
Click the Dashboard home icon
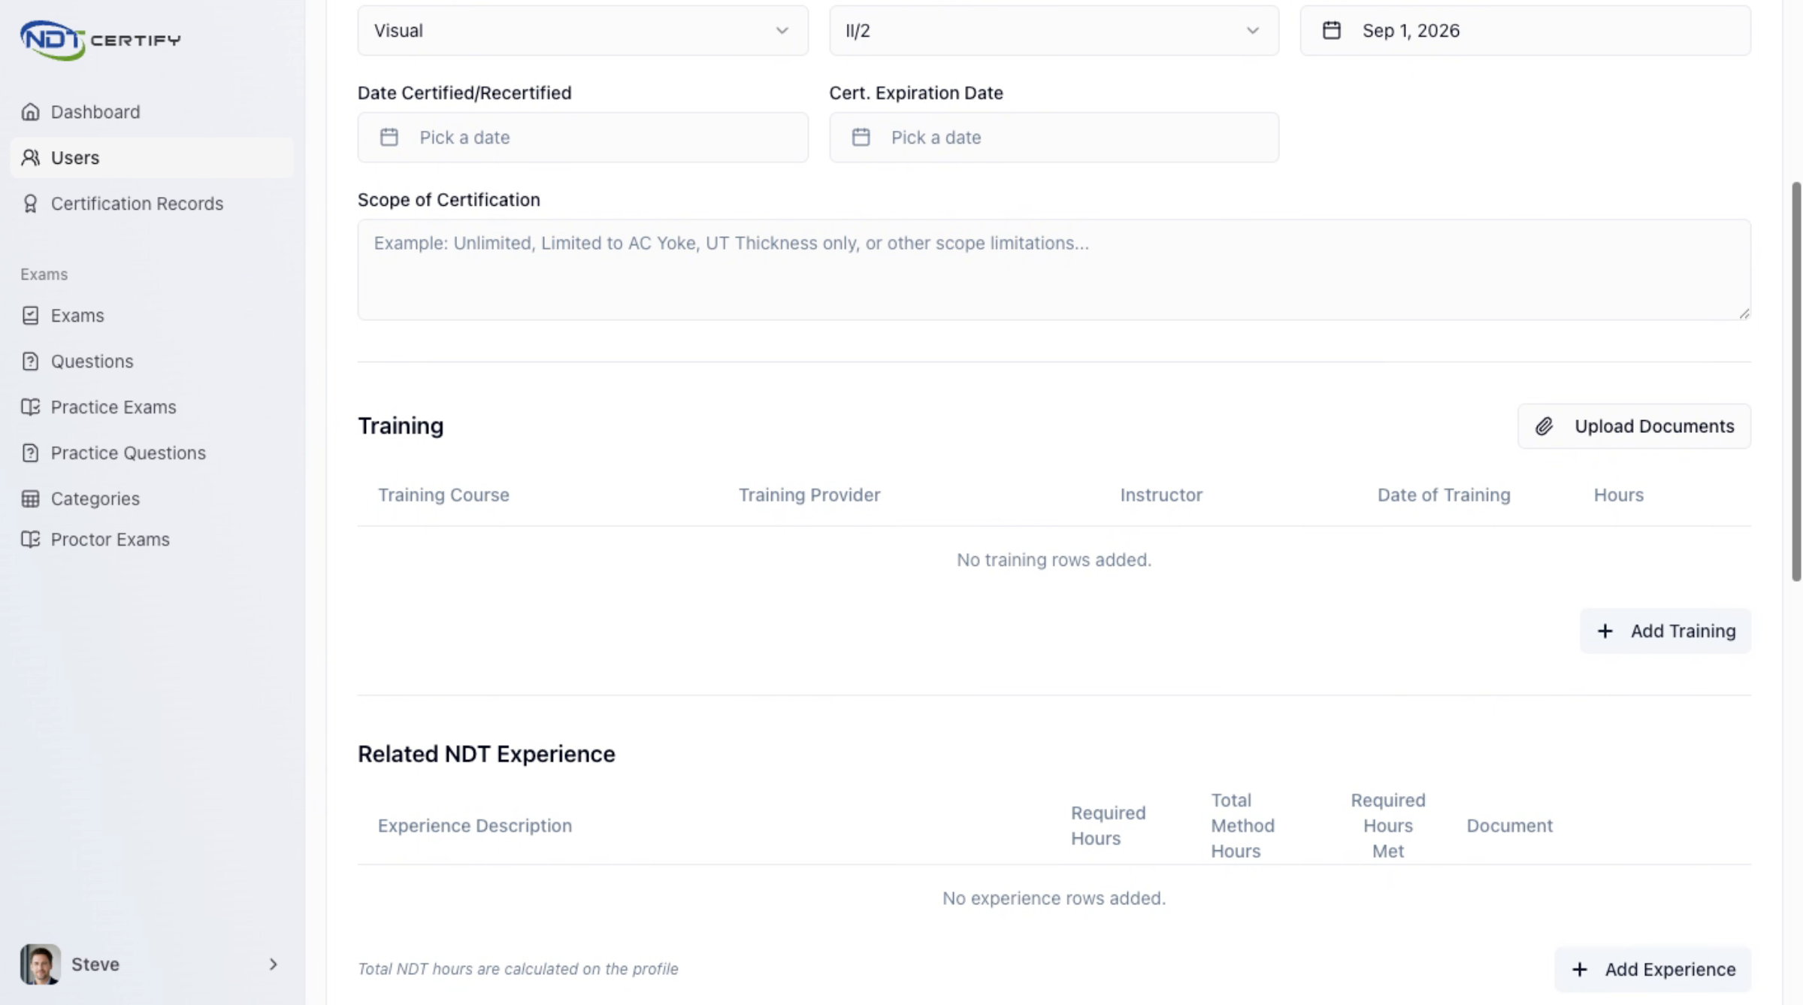[x=30, y=112]
